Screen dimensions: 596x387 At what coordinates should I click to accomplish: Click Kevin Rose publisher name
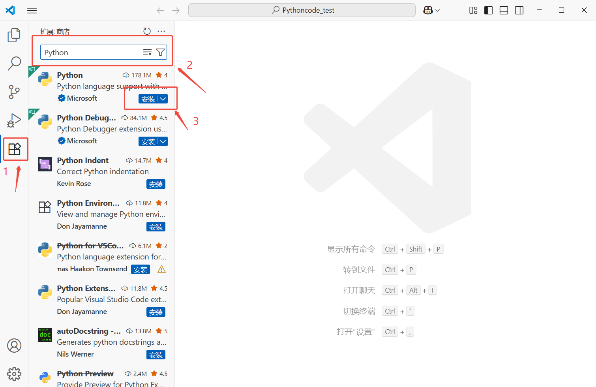pyautogui.click(x=74, y=184)
